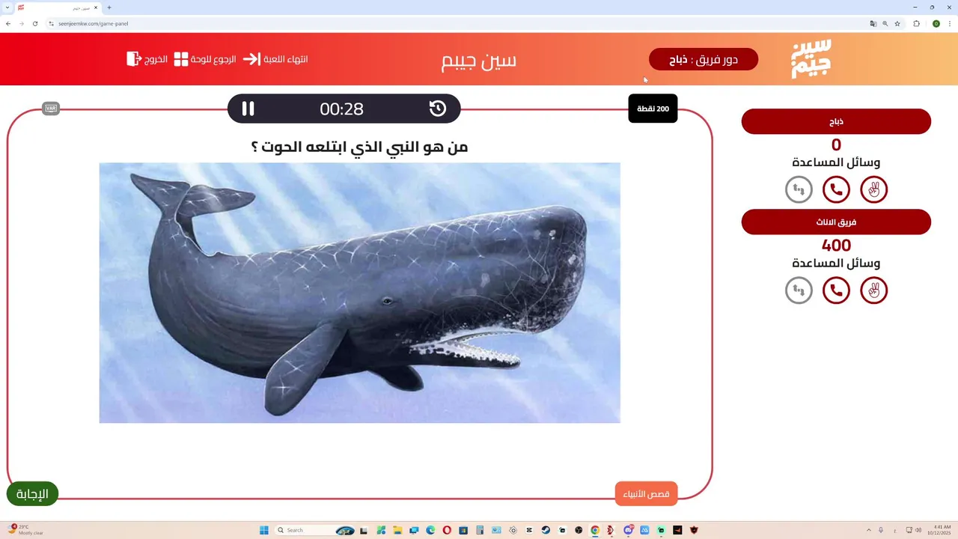Viewport: 958px width, 539px height.
Task: Click the فريق الاناث team name bar
Action: [x=836, y=222]
